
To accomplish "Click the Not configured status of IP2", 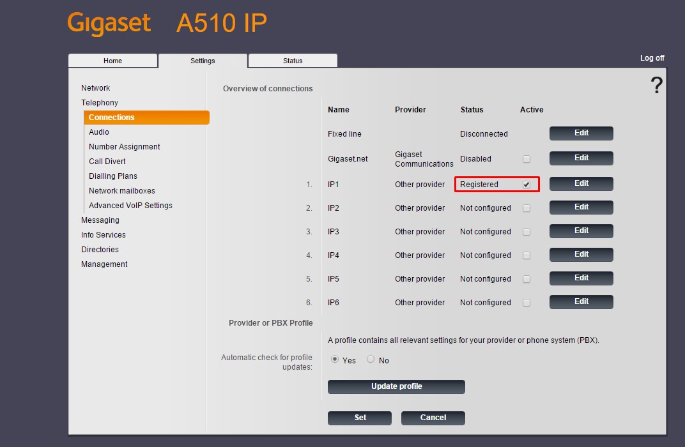I will pos(486,208).
